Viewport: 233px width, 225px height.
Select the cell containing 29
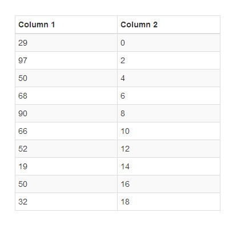pos(66,43)
